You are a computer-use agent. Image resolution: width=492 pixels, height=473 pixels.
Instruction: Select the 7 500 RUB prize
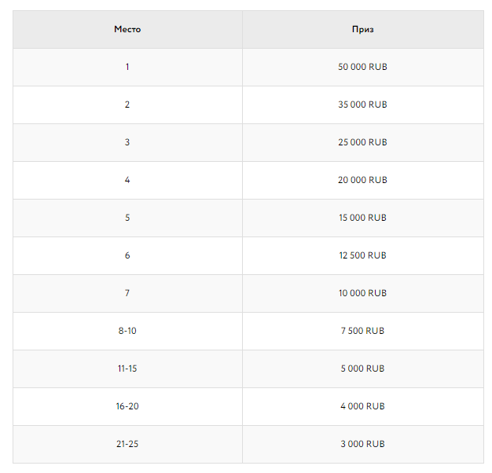coord(362,331)
